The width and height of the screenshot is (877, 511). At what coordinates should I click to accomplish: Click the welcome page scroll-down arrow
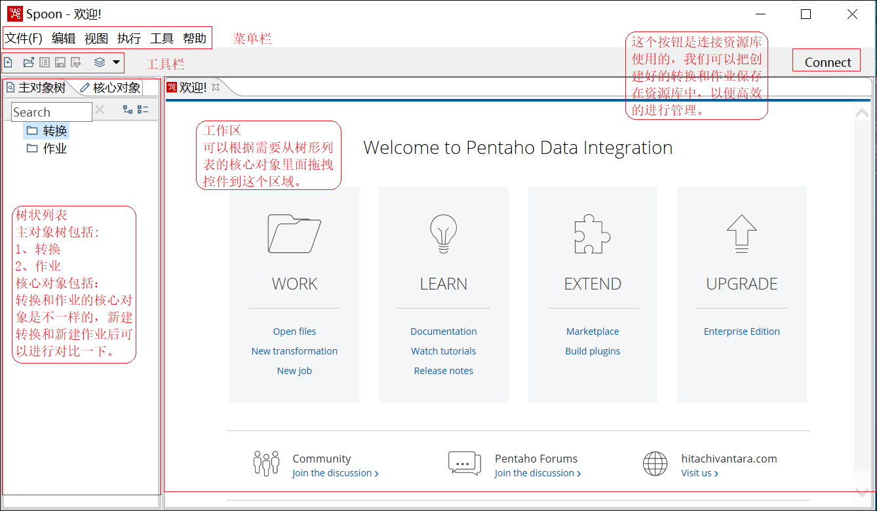pyautogui.click(x=863, y=493)
